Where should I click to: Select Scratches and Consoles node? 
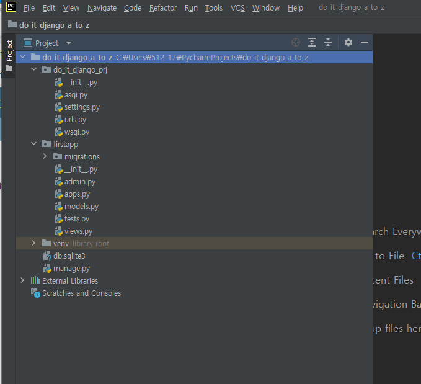[81, 293]
